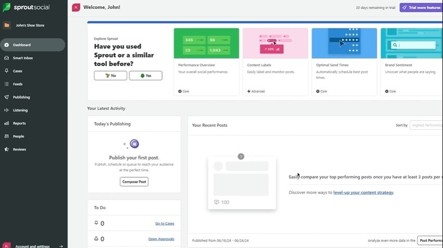
Task: Follow the Open Approvals link
Action: [161, 239]
